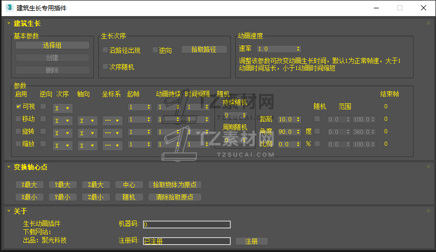Click 清除拾取原点 button
Image resolution: width=436 pixels, height=252 pixels.
point(175,197)
